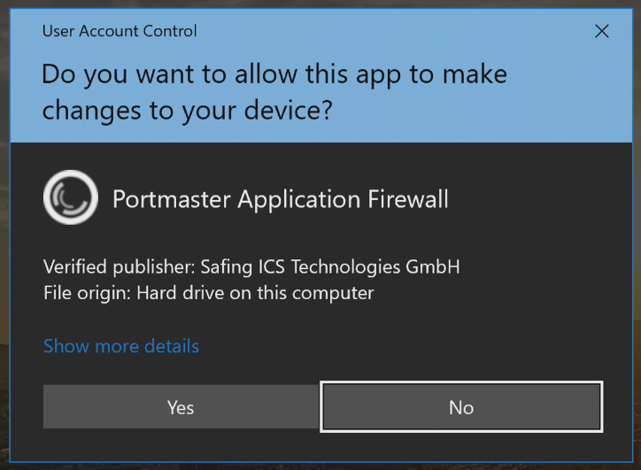Click the Portmaster circular logo icon
Image resolution: width=641 pixels, height=470 pixels.
[71, 197]
